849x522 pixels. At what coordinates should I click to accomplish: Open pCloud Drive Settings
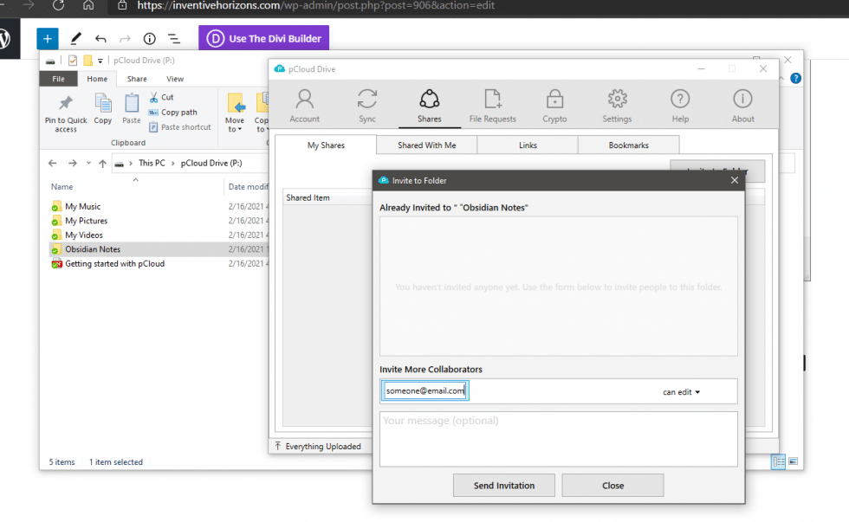[617, 106]
